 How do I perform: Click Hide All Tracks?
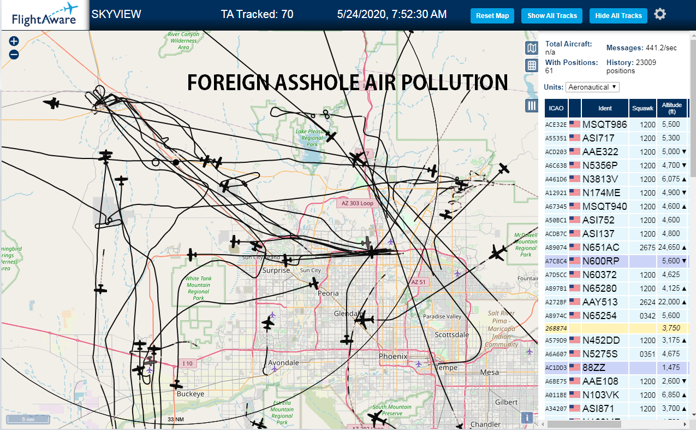618,16
